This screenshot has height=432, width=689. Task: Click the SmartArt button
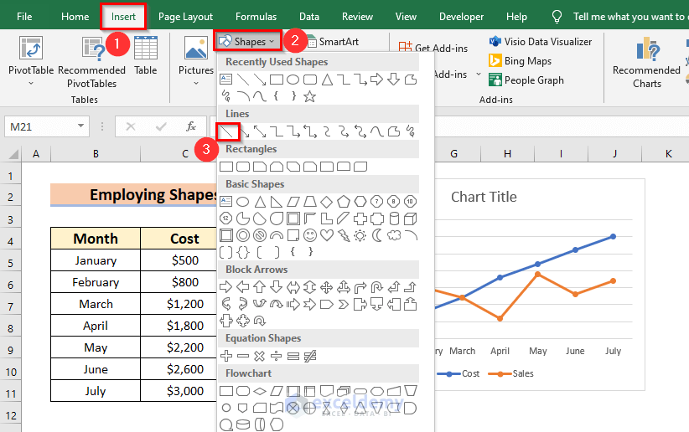333,42
